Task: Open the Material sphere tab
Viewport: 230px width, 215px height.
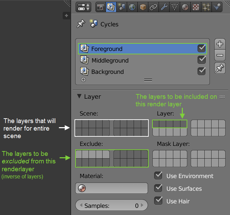Action: coord(185,7)
